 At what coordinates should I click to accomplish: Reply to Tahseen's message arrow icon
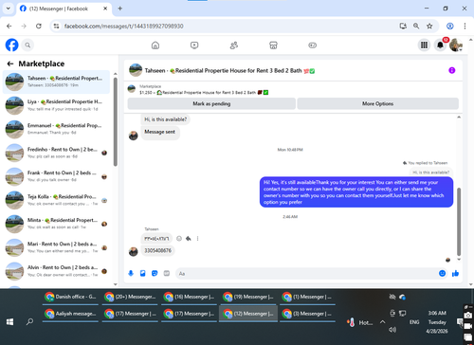coord(189,239)
